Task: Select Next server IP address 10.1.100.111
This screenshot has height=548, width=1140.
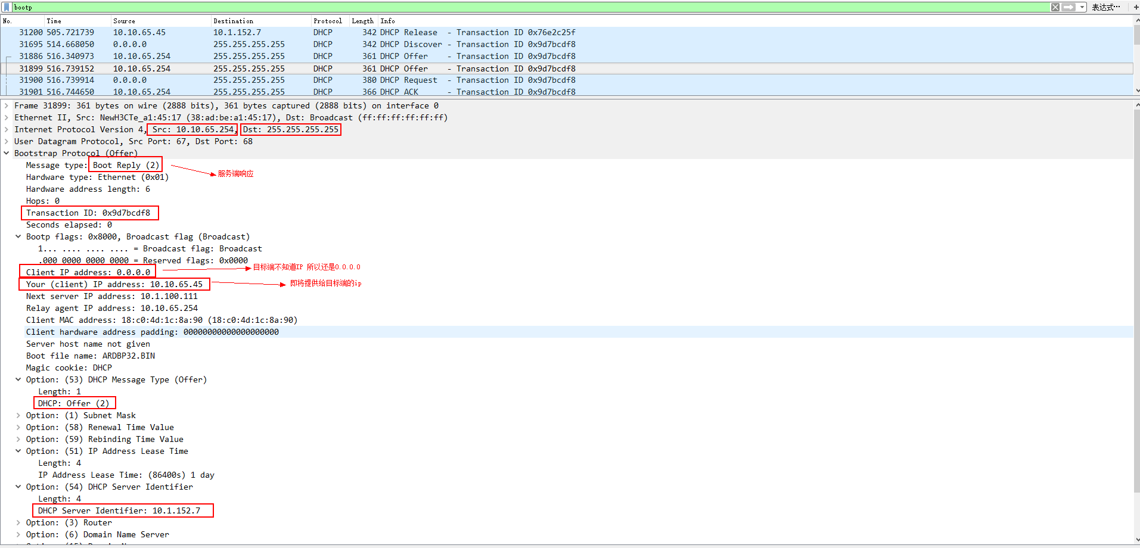Action: point(112,297)
